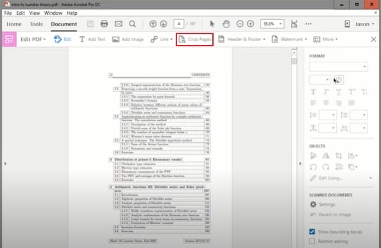Screen dimensions: 381x248
Task: Switch to the Home tab
Action: [x=14, y=24]
